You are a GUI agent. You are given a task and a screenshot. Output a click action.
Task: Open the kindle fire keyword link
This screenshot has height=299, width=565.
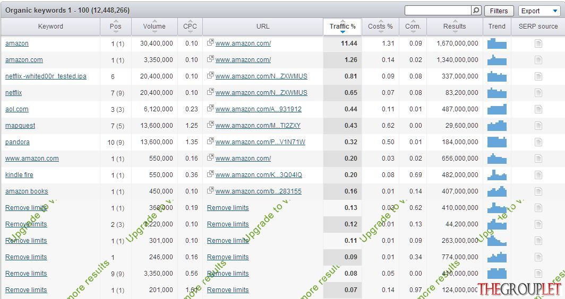click(19, 175)
